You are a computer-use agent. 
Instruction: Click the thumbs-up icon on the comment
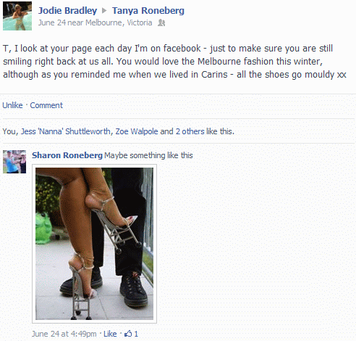[x=128, y=334]
